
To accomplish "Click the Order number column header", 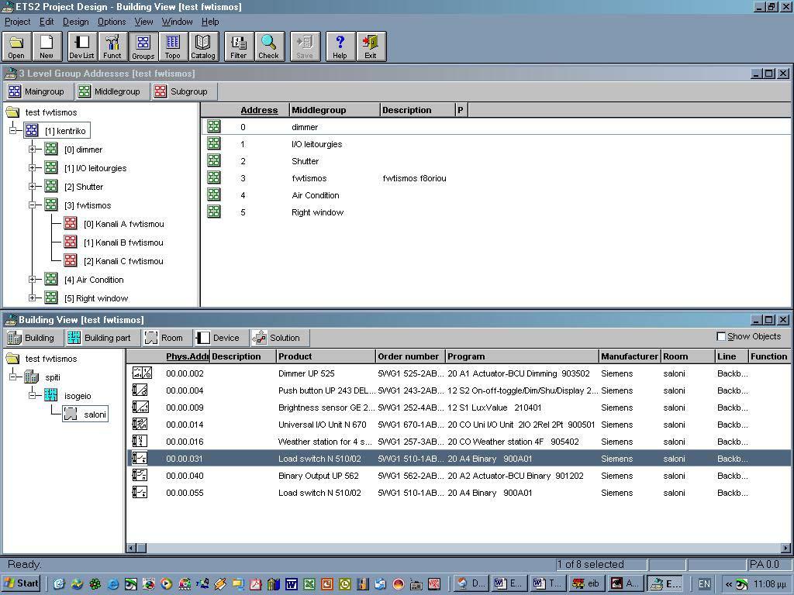I will [410, 356].
